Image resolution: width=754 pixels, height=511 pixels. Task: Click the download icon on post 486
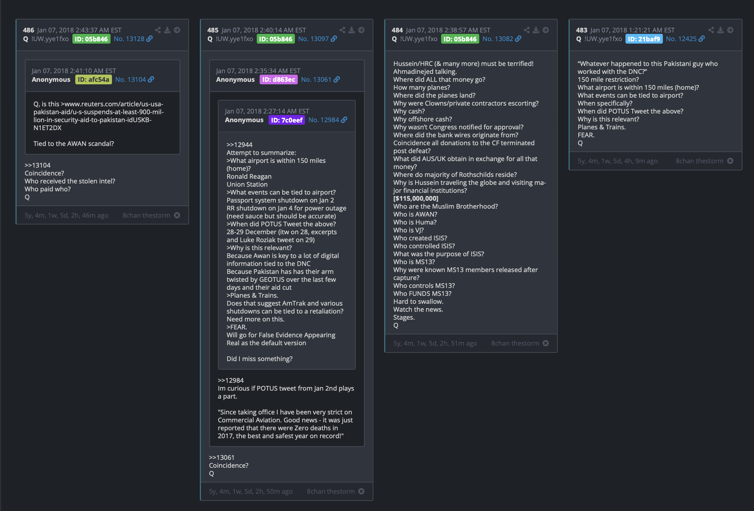click(167, 30)
